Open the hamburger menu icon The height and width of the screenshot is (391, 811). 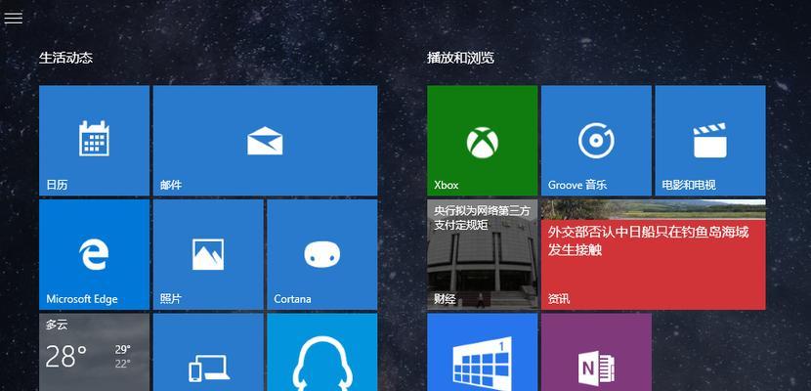[14, 18]
